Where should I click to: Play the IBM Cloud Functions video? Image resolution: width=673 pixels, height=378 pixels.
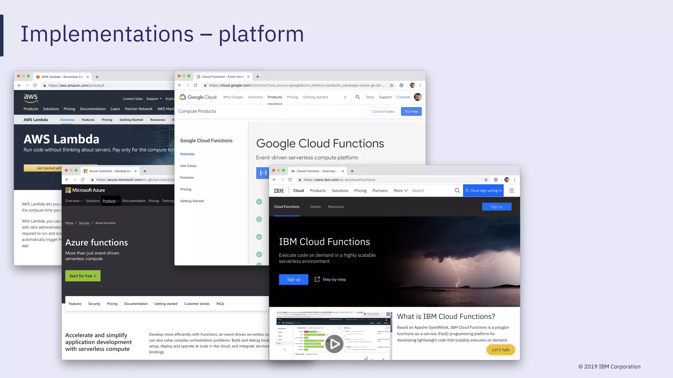pyautogui.click(x=334, y=344)
